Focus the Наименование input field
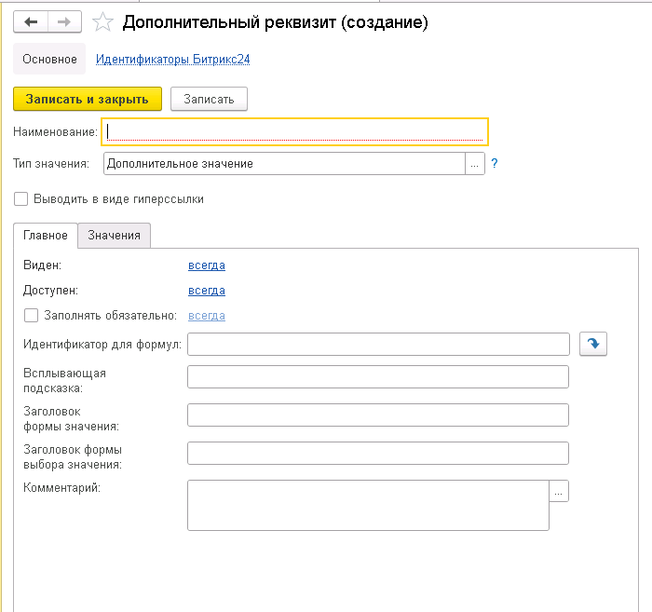 (294, 132)
